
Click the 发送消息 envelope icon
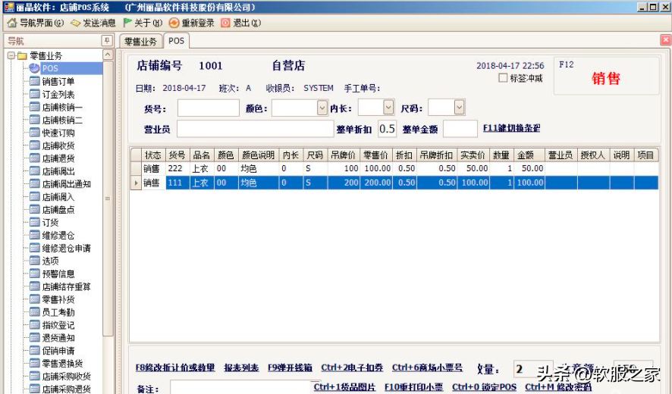pos(75,23)
